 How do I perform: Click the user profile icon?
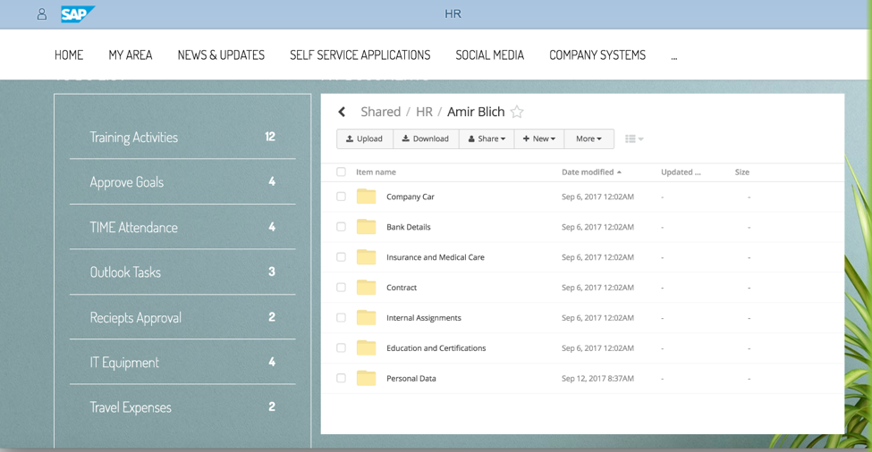[x=42, y=14]
